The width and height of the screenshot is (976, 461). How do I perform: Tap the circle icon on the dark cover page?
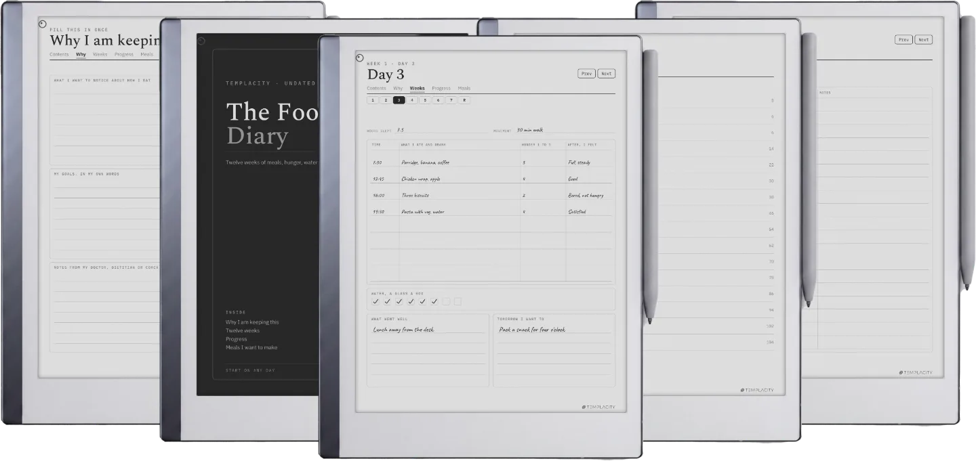(201, 41)
